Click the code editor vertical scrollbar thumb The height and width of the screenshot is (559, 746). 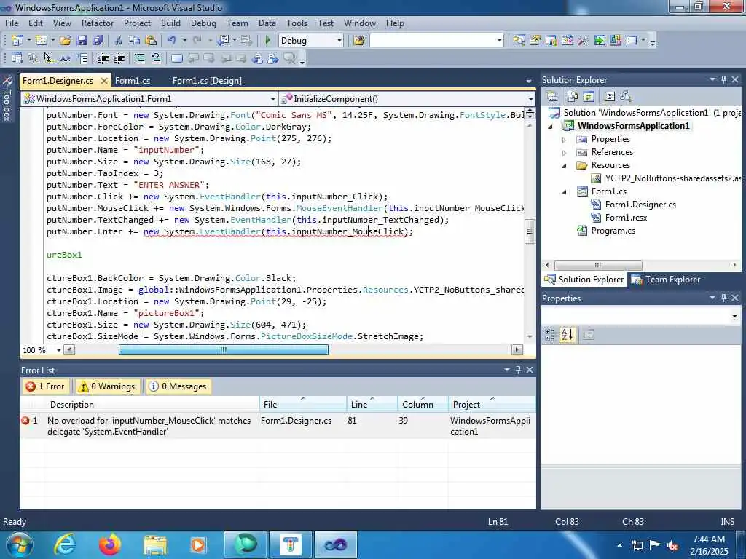tap(530, 232)
